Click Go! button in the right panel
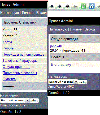This screenshot has width=100, height=115. point(82,82)
